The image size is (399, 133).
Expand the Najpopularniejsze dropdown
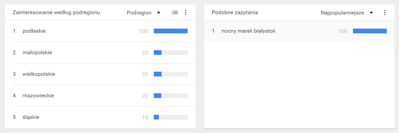click(x=347, y=13)
